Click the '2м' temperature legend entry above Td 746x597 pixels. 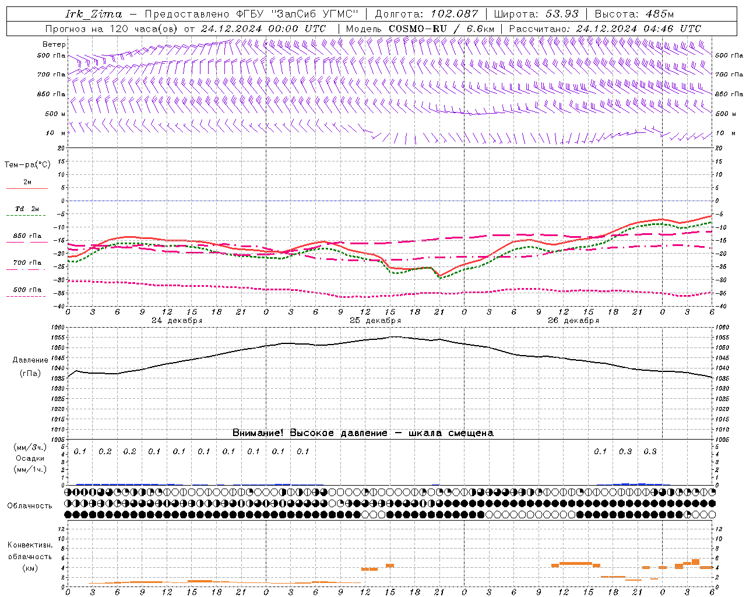(x=27, y=182)
